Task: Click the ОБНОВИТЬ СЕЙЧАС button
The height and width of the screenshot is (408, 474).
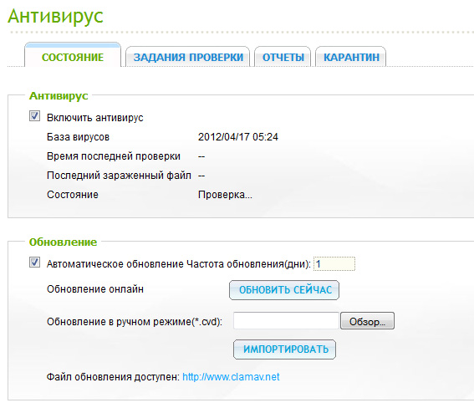Action: [284, 290]
